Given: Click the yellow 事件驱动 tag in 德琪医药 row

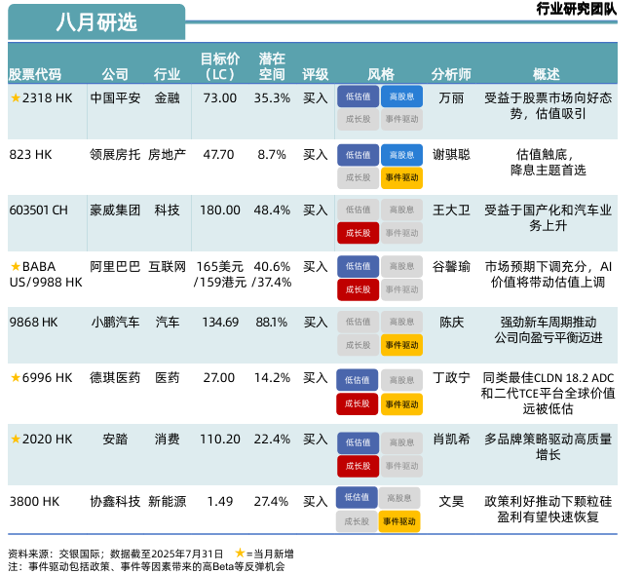Looking at the screenshot, I should 401,404.
